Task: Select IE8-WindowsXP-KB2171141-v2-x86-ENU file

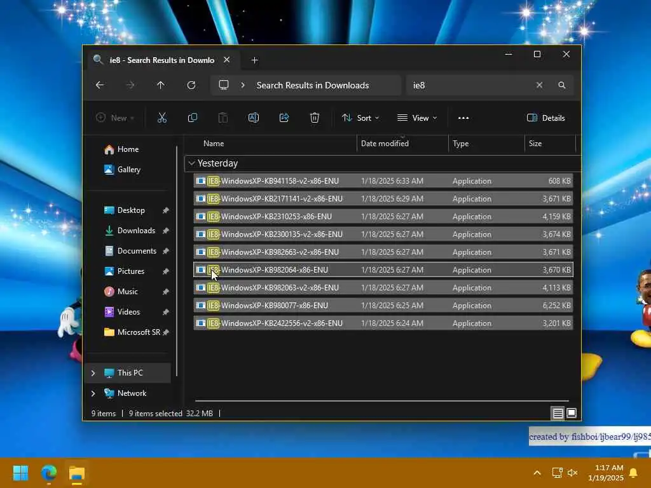Action: (x=383, y=199)
